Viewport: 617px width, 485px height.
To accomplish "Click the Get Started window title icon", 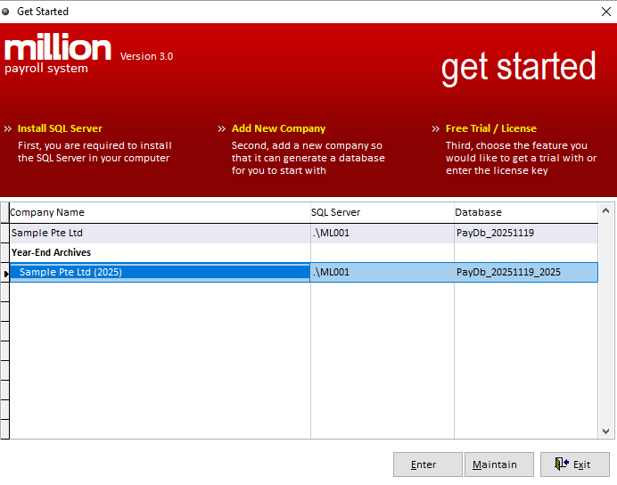I will [5, 12].
